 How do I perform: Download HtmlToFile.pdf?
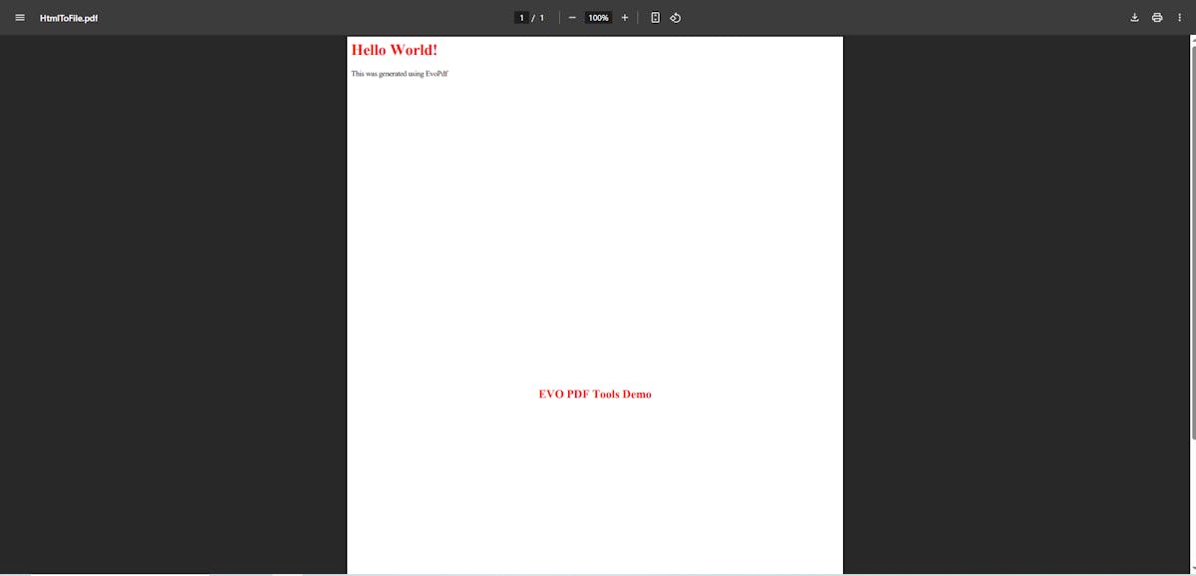[1133, 17]
